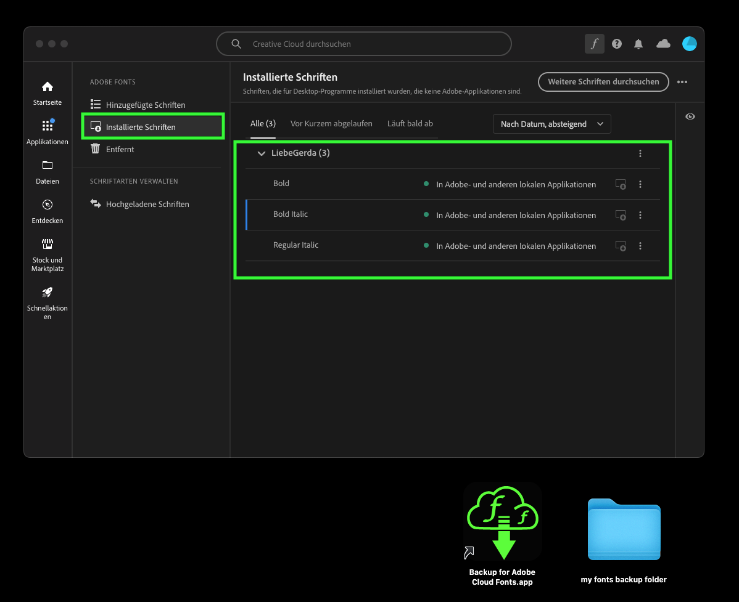This screenshot has height=602, width=739.
Task: Focus the Creative Cloud durchsuchen search field
Action: tap(364, 44)
